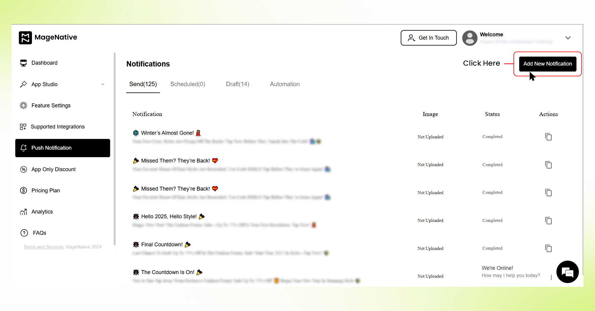Duplicate the Winter's Almost Gone notification
The image size is (595, 311).
[548, 137]
